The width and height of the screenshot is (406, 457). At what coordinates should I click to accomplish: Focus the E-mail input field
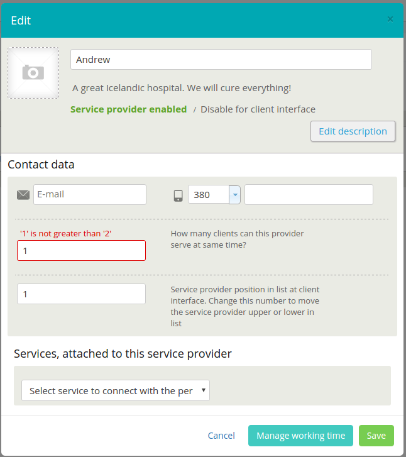click(90, 195)
